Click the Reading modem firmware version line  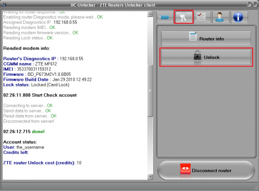(x=41, y=33)
